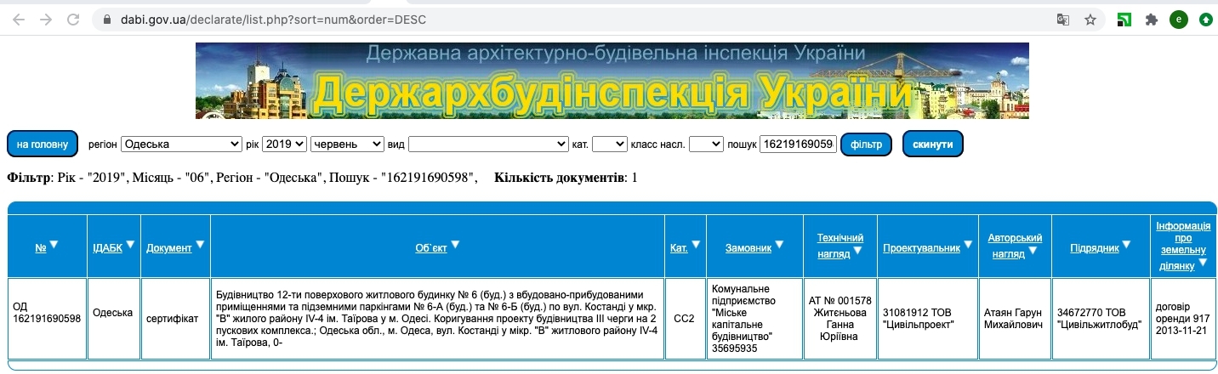1218x374 pixels.
Task: Select the cell '34672770 ТОВ "Цивільжитлобуд"'
Action: tap(1101, 319)
